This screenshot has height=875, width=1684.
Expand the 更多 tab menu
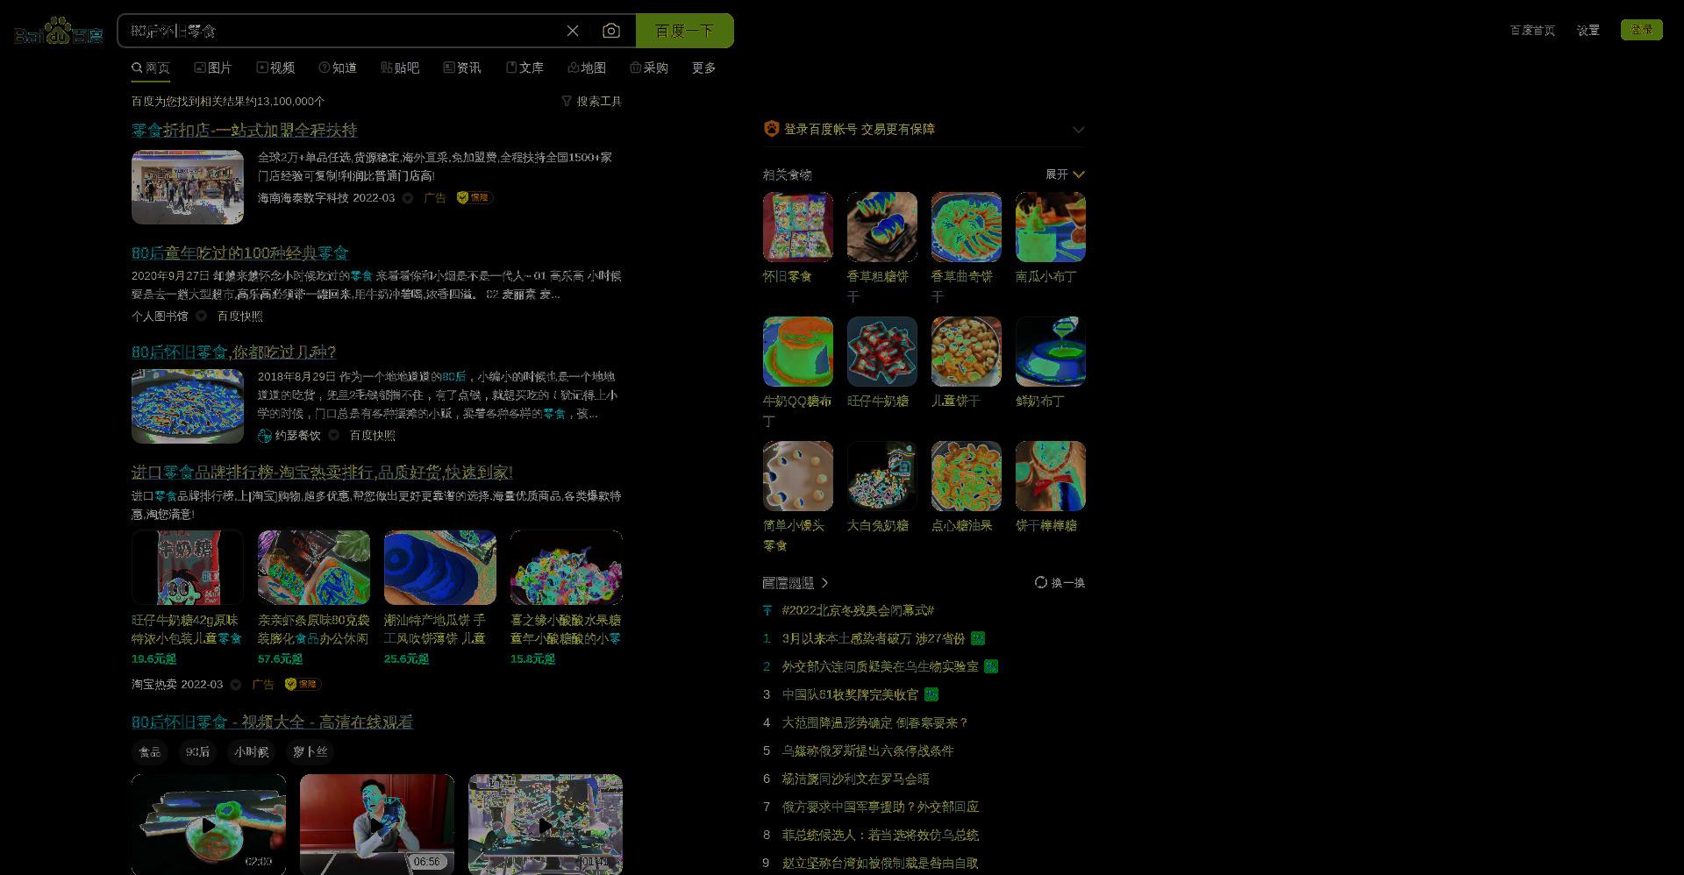[704, 68]
